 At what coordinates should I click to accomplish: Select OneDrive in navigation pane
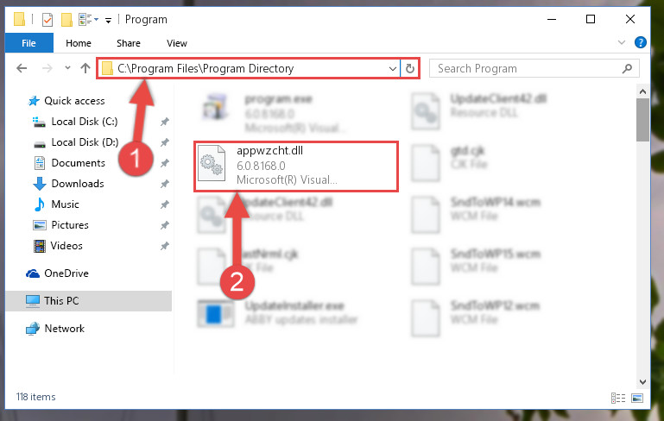tap(57, 273)
